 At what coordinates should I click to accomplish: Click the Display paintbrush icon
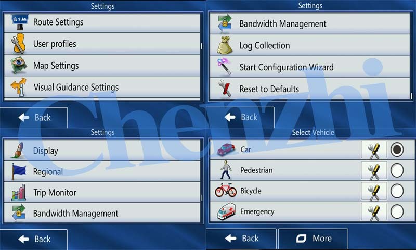click(19, 151)
